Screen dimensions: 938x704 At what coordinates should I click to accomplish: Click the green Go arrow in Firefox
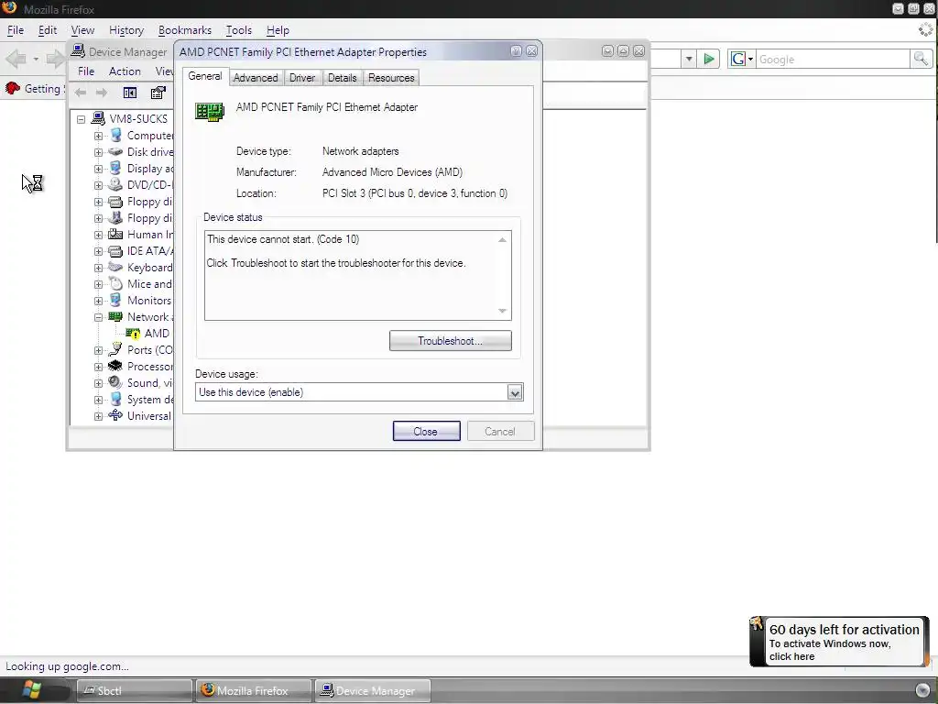coord(709,59)
